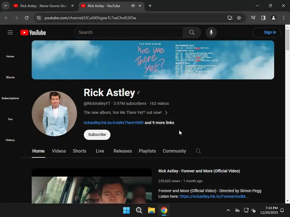This screenshot has height=217, width=290.
Task: Select the Playlists channel tab
Action: [x=147, y=151]
